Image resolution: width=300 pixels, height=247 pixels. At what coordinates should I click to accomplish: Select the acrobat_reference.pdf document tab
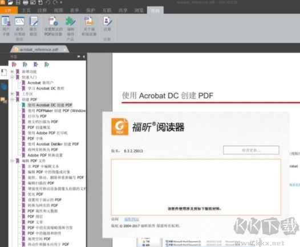(39, 50)
